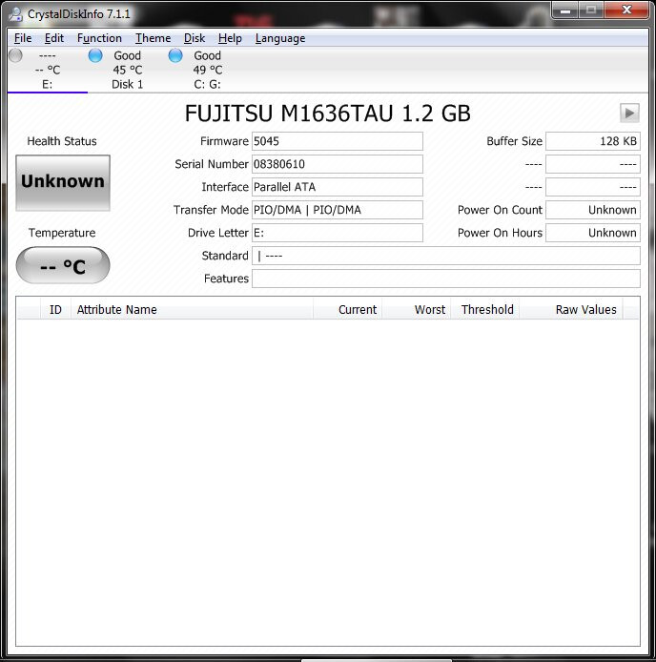Screen dimensions: 656x662
Task: Click the 45 °C temperature for Disk 1
Action: 128,70
